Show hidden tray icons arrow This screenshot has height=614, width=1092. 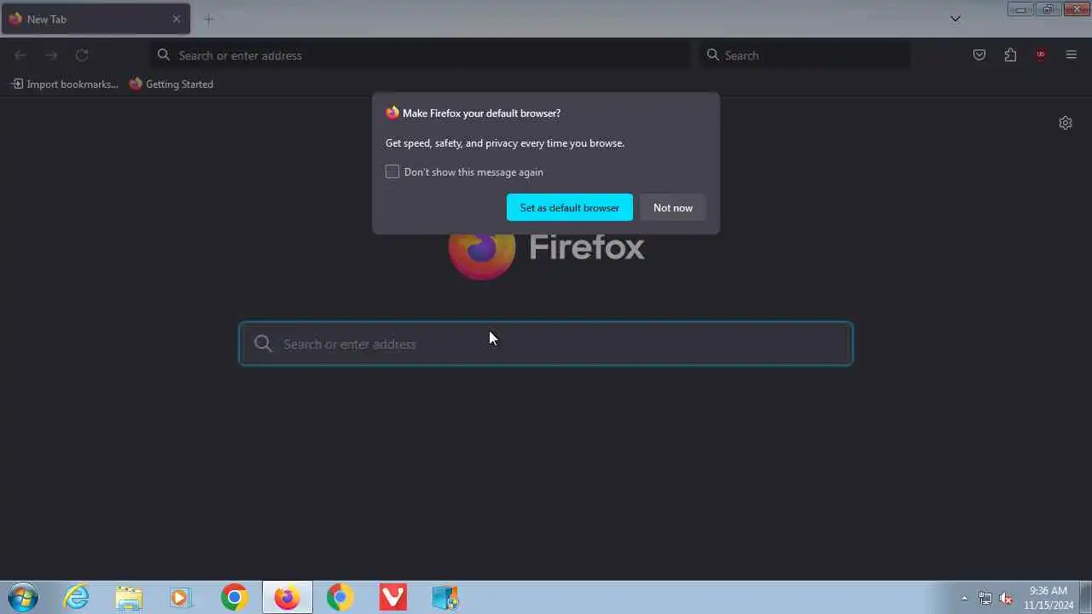(x=965, y=598)
